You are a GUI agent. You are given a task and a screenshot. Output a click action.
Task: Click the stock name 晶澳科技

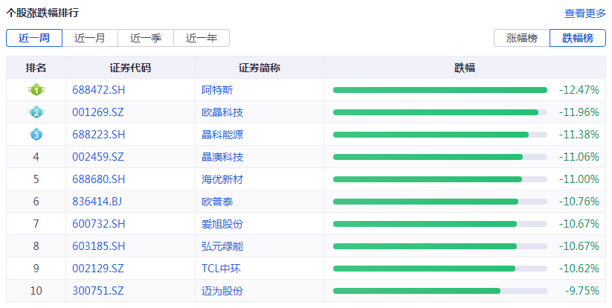tap(222, 157)
